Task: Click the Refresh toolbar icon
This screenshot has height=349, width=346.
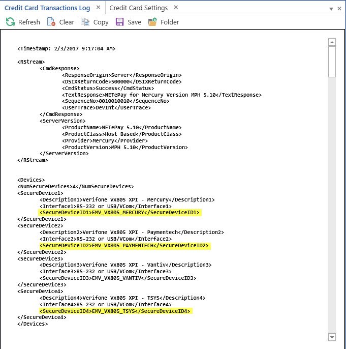Action: [x=10, y=22]
